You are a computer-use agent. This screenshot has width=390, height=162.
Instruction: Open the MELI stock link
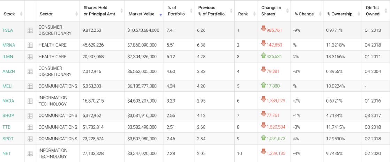[x=8, y=86]
